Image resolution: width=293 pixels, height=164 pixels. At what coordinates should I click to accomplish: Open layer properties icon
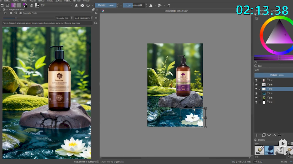[x=280, y=135]
